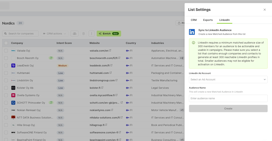
Task: Click the Enrich Beta button
Action: coord(109,33)
